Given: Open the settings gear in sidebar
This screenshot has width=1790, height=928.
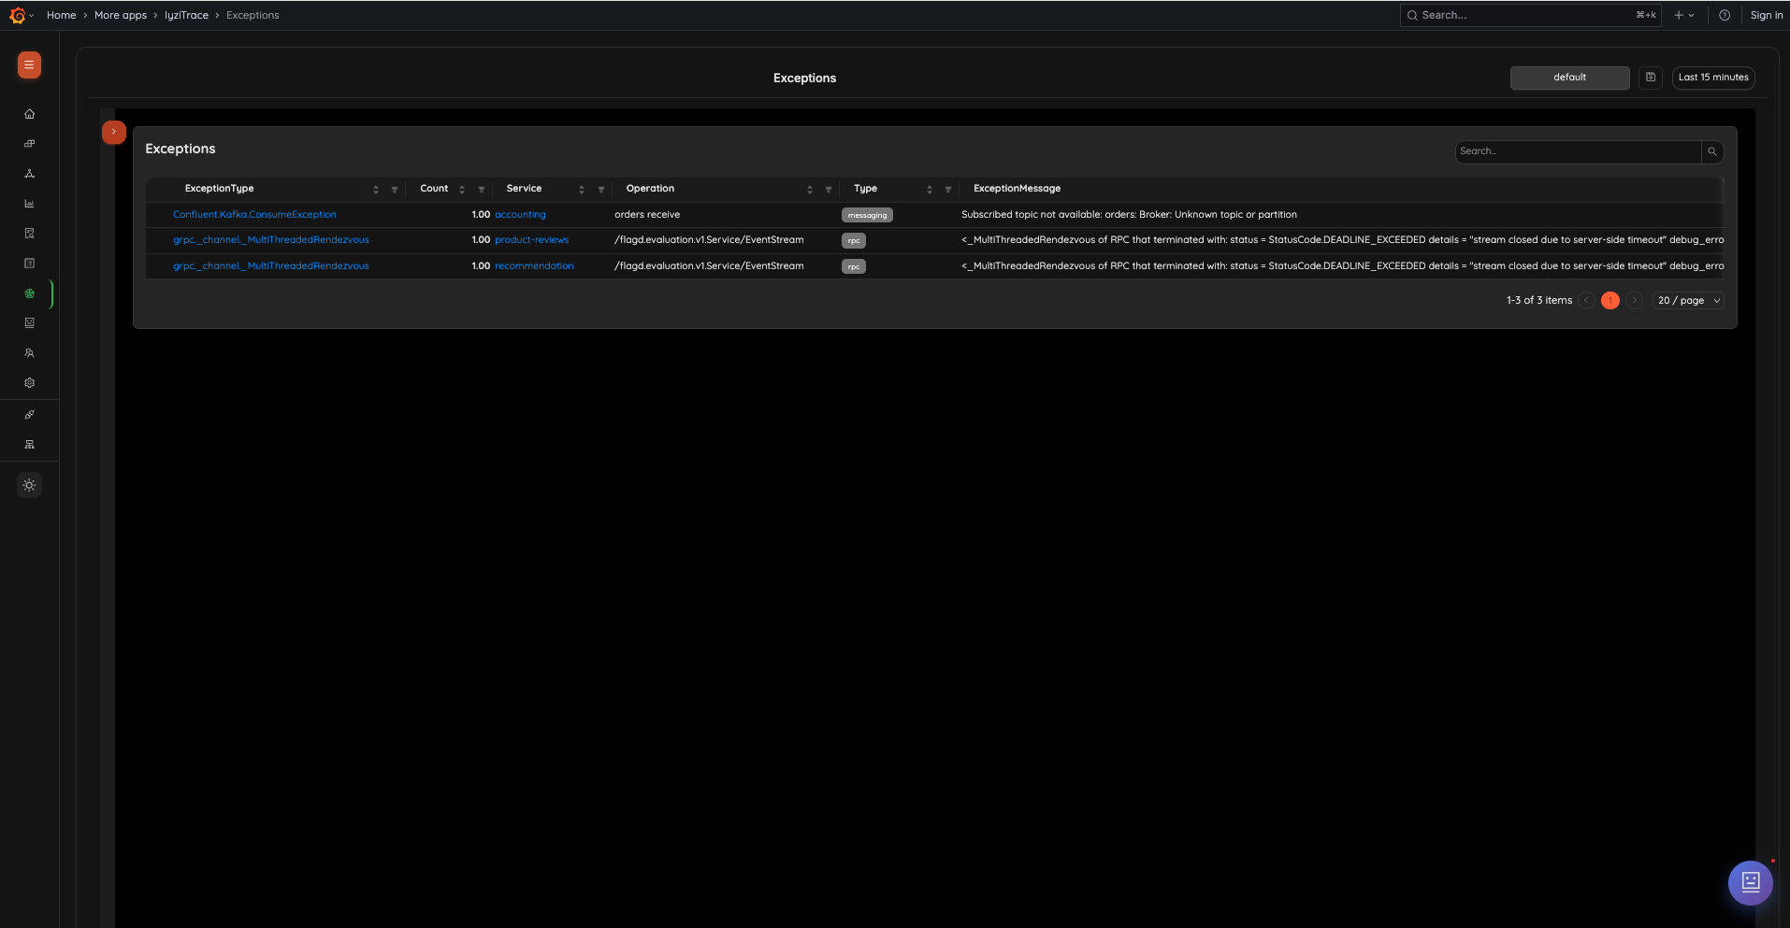Looking at the screenshot, I should click(29, 382).
